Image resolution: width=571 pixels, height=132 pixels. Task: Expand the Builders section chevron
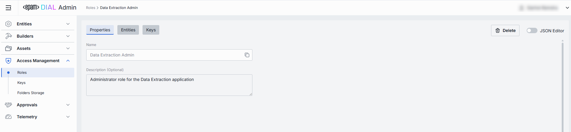point(68,36)
